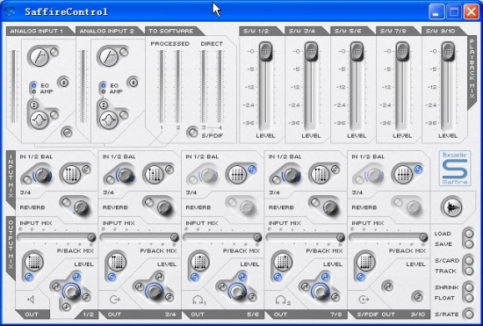Open output mix matrix icon in OUT 7/8 column

pyautogui.click(x=283, y=262)
